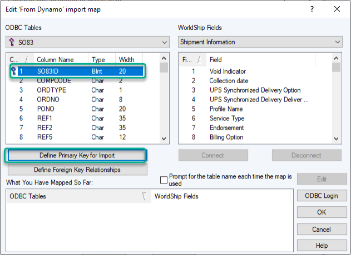Click the key icon in the SO83 table dropdown

tap(12, 42)
